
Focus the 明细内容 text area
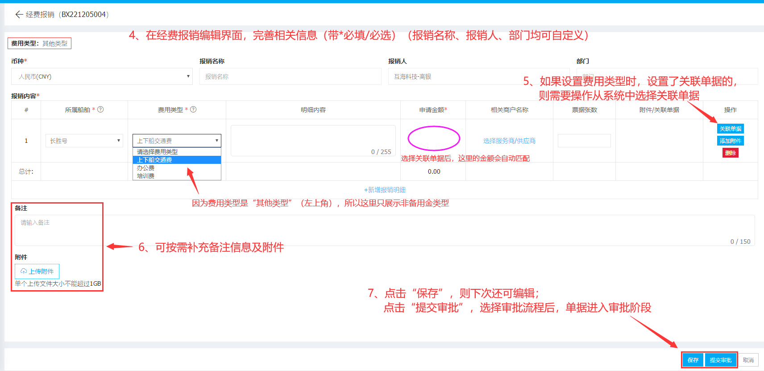(313, 141)
